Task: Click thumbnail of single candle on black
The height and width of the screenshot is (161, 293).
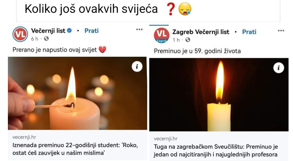Action: 219,94
